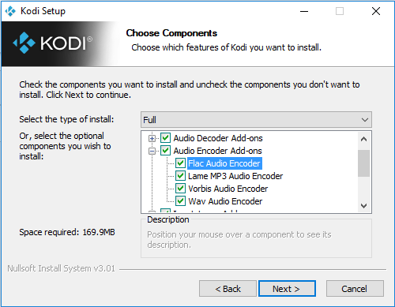Select the Vorbis Audio Encoder tree entry
The image size is (395, 307).
tap(228, 189)
